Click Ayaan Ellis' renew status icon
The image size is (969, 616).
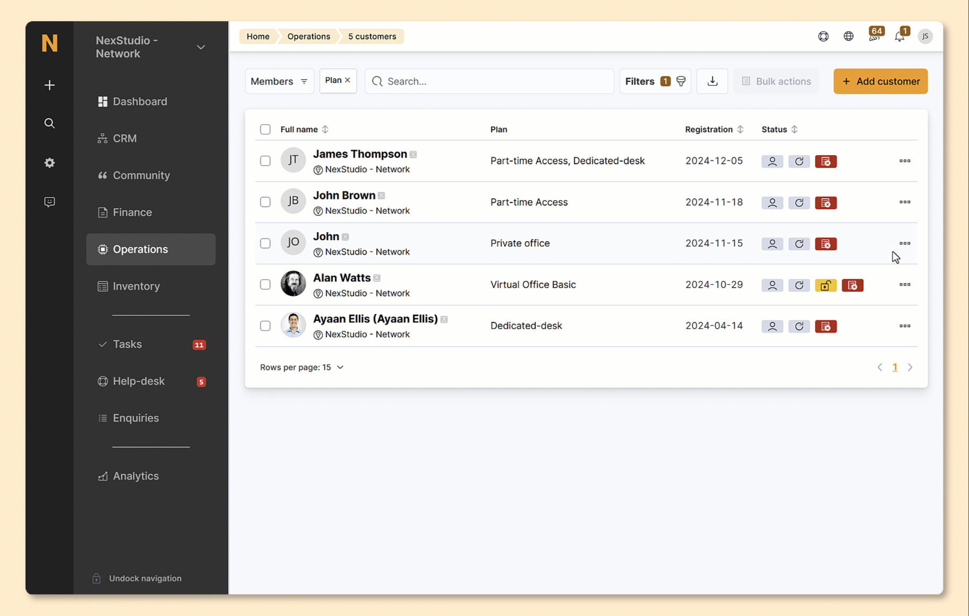(x=799, y=327)
